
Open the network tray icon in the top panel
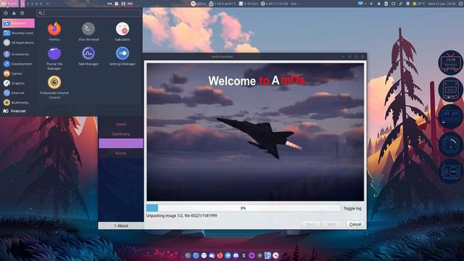pos(360,4)
